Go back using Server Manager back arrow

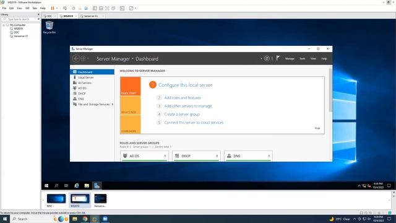click(76, 59)
